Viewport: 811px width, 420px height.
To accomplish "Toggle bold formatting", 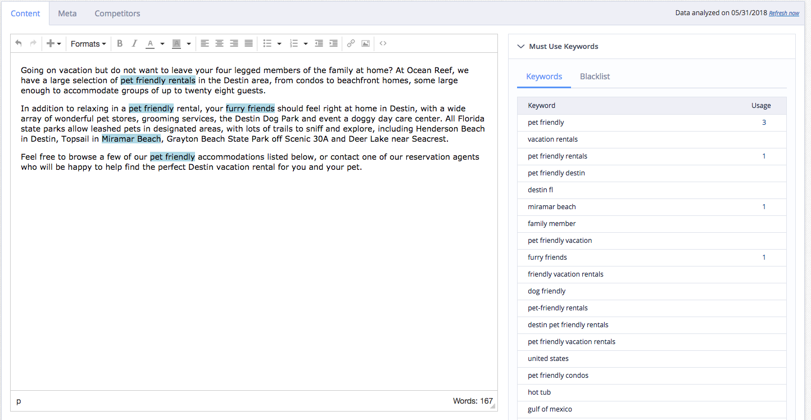I will pyautogui.click(x=120, y=43).
